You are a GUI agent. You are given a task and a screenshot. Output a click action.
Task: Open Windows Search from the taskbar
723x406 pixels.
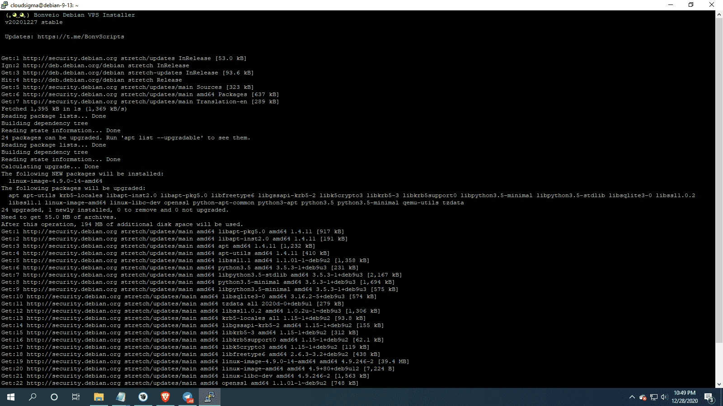33,397
